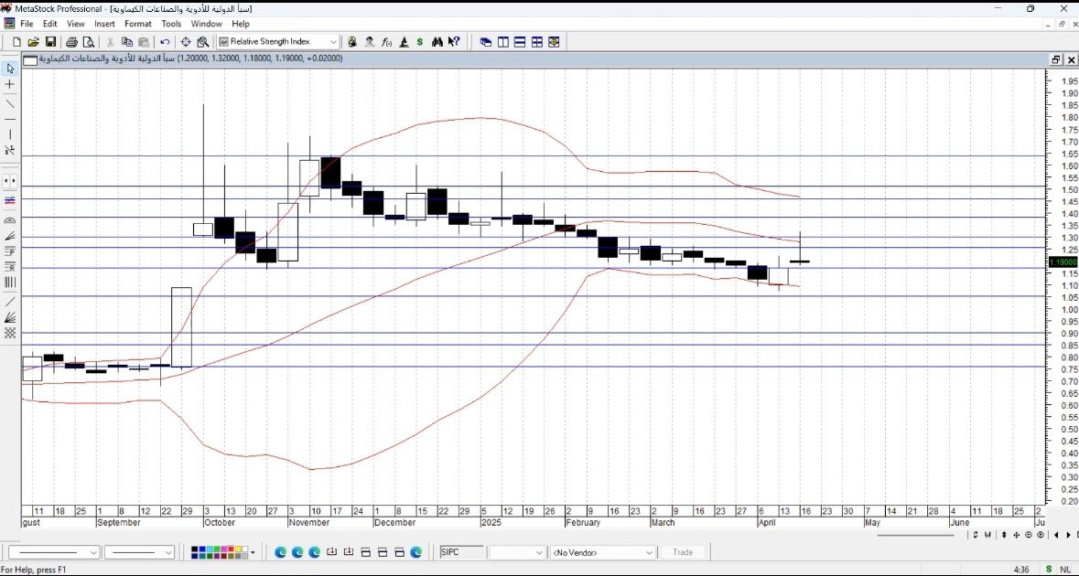Open the Insert menu

[x=104, y=24]
